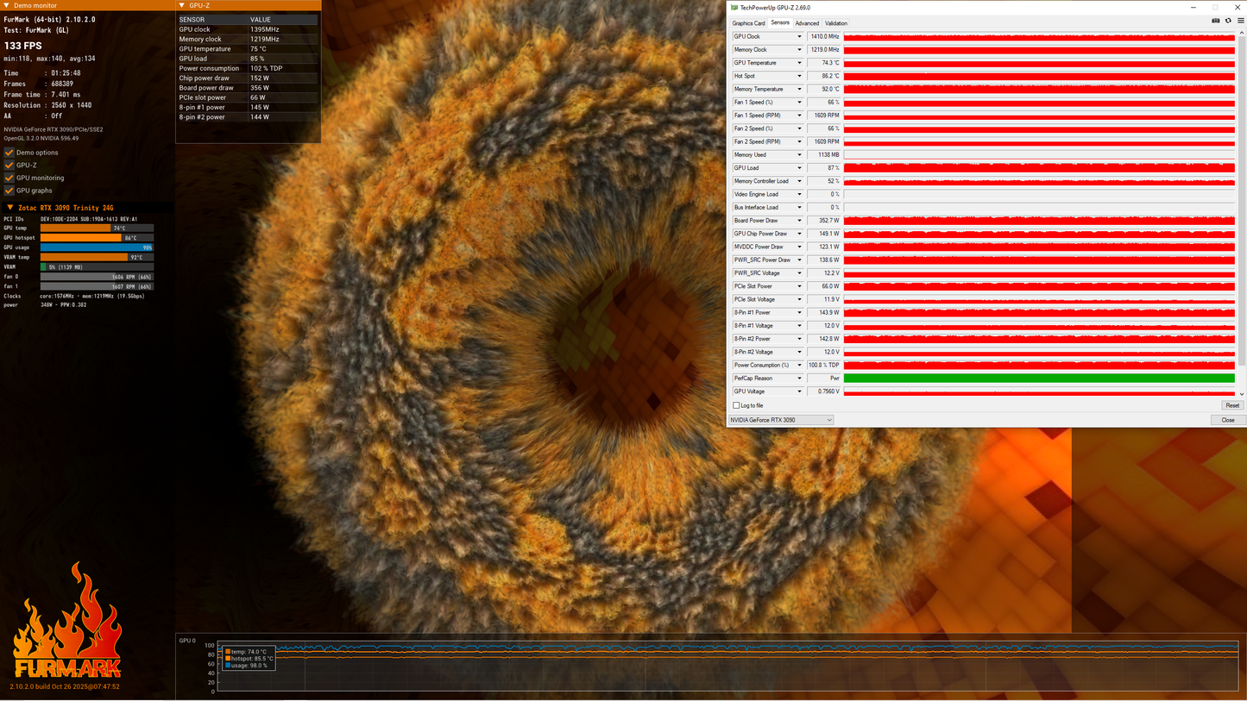This screenshot has height=701, width=1247.
Task: Click the GPU-Z app icon in the title bar
Action: coord(735,7)
